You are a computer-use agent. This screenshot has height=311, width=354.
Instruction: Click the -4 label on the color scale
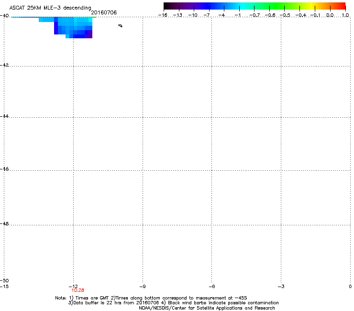pos(221,15)
